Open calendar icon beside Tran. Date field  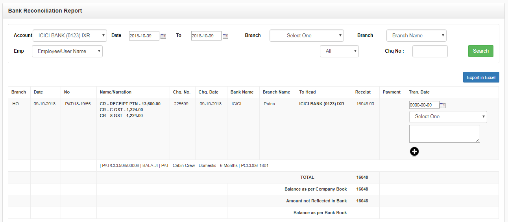click(x=443, y=105)
